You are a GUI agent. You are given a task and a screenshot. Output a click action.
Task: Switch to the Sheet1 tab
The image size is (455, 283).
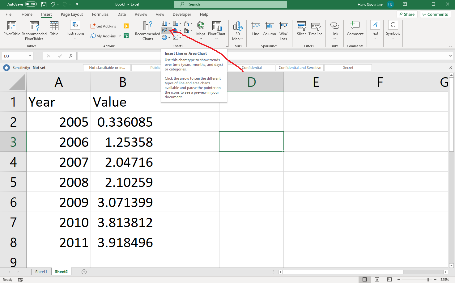click(x=41, y=272)
